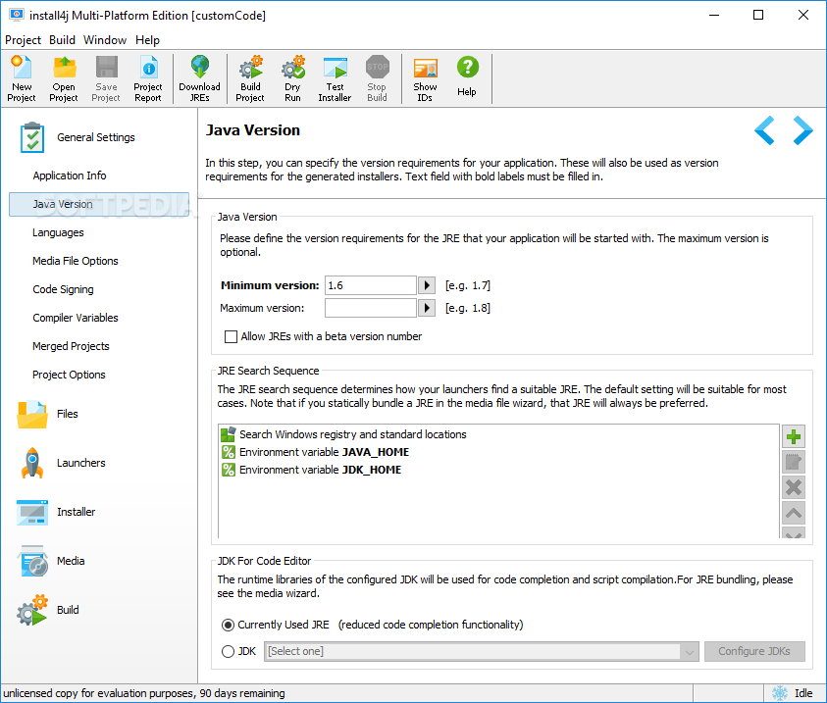Go to next step with right arrow
Screen dimensions: 827x703
coord(802,130)
